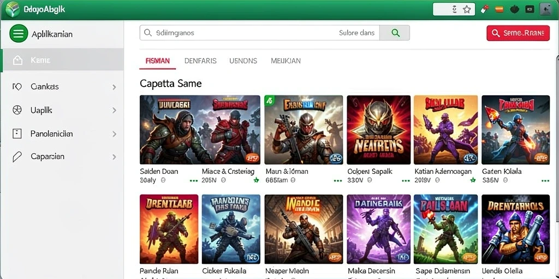Click the Panolenician sidebar icon
Image resolution: width=559 pixels, height=279 pixels.
[x=17, y=134]
